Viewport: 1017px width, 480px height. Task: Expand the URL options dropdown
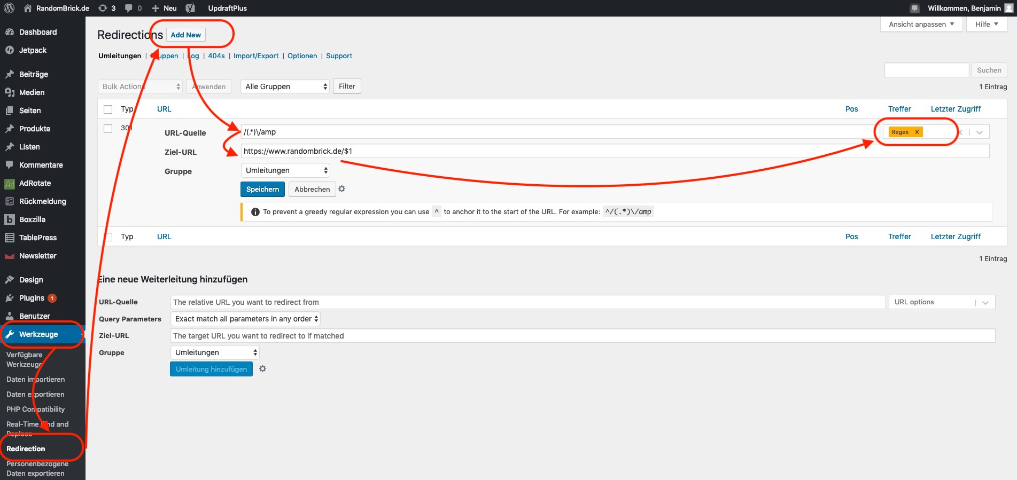point(941,302)
